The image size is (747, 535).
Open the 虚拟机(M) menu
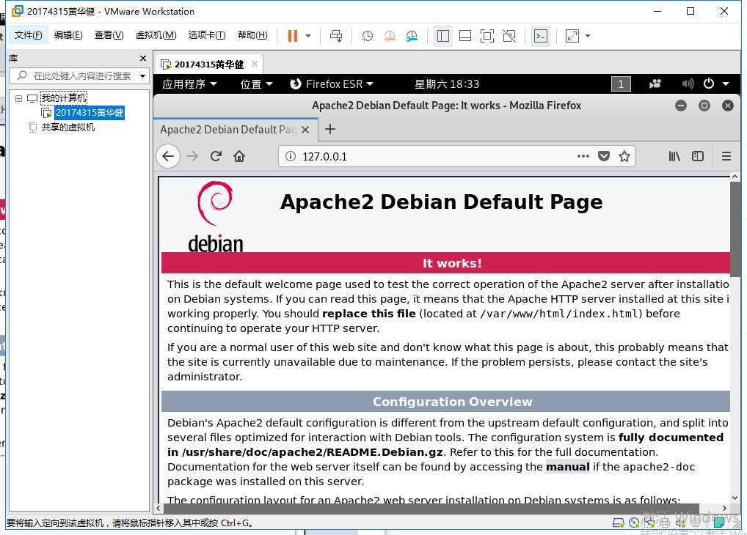tap(156, 35)
